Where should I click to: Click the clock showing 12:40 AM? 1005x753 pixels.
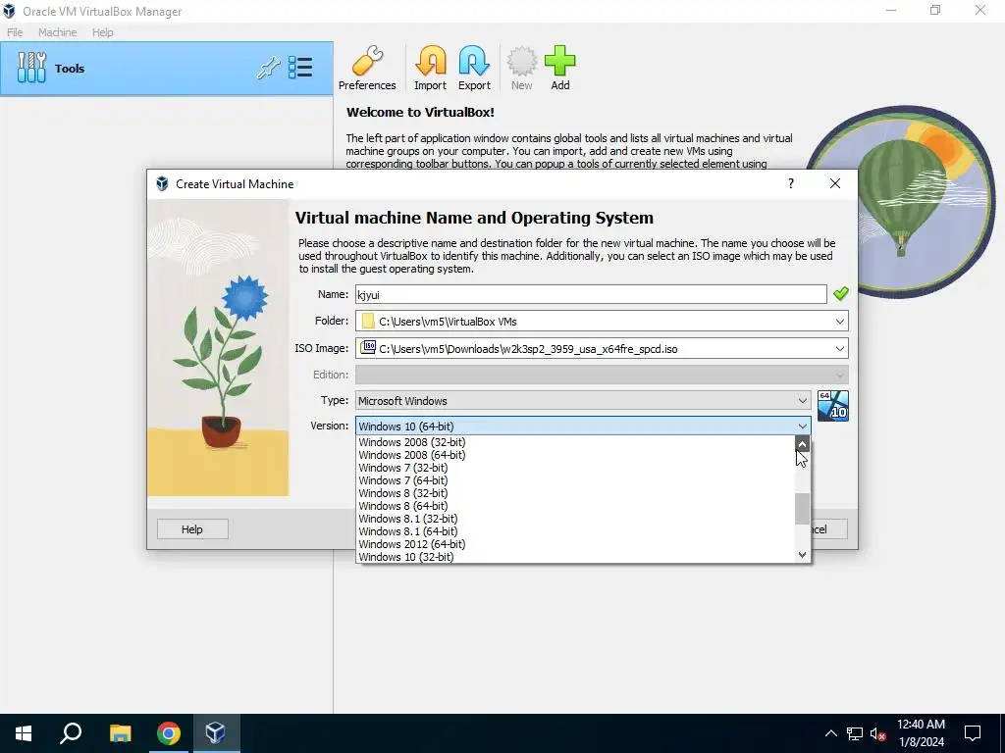[x=921, y=725]
